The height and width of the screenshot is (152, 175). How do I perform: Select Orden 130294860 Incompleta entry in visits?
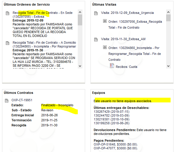click(135, 54)
